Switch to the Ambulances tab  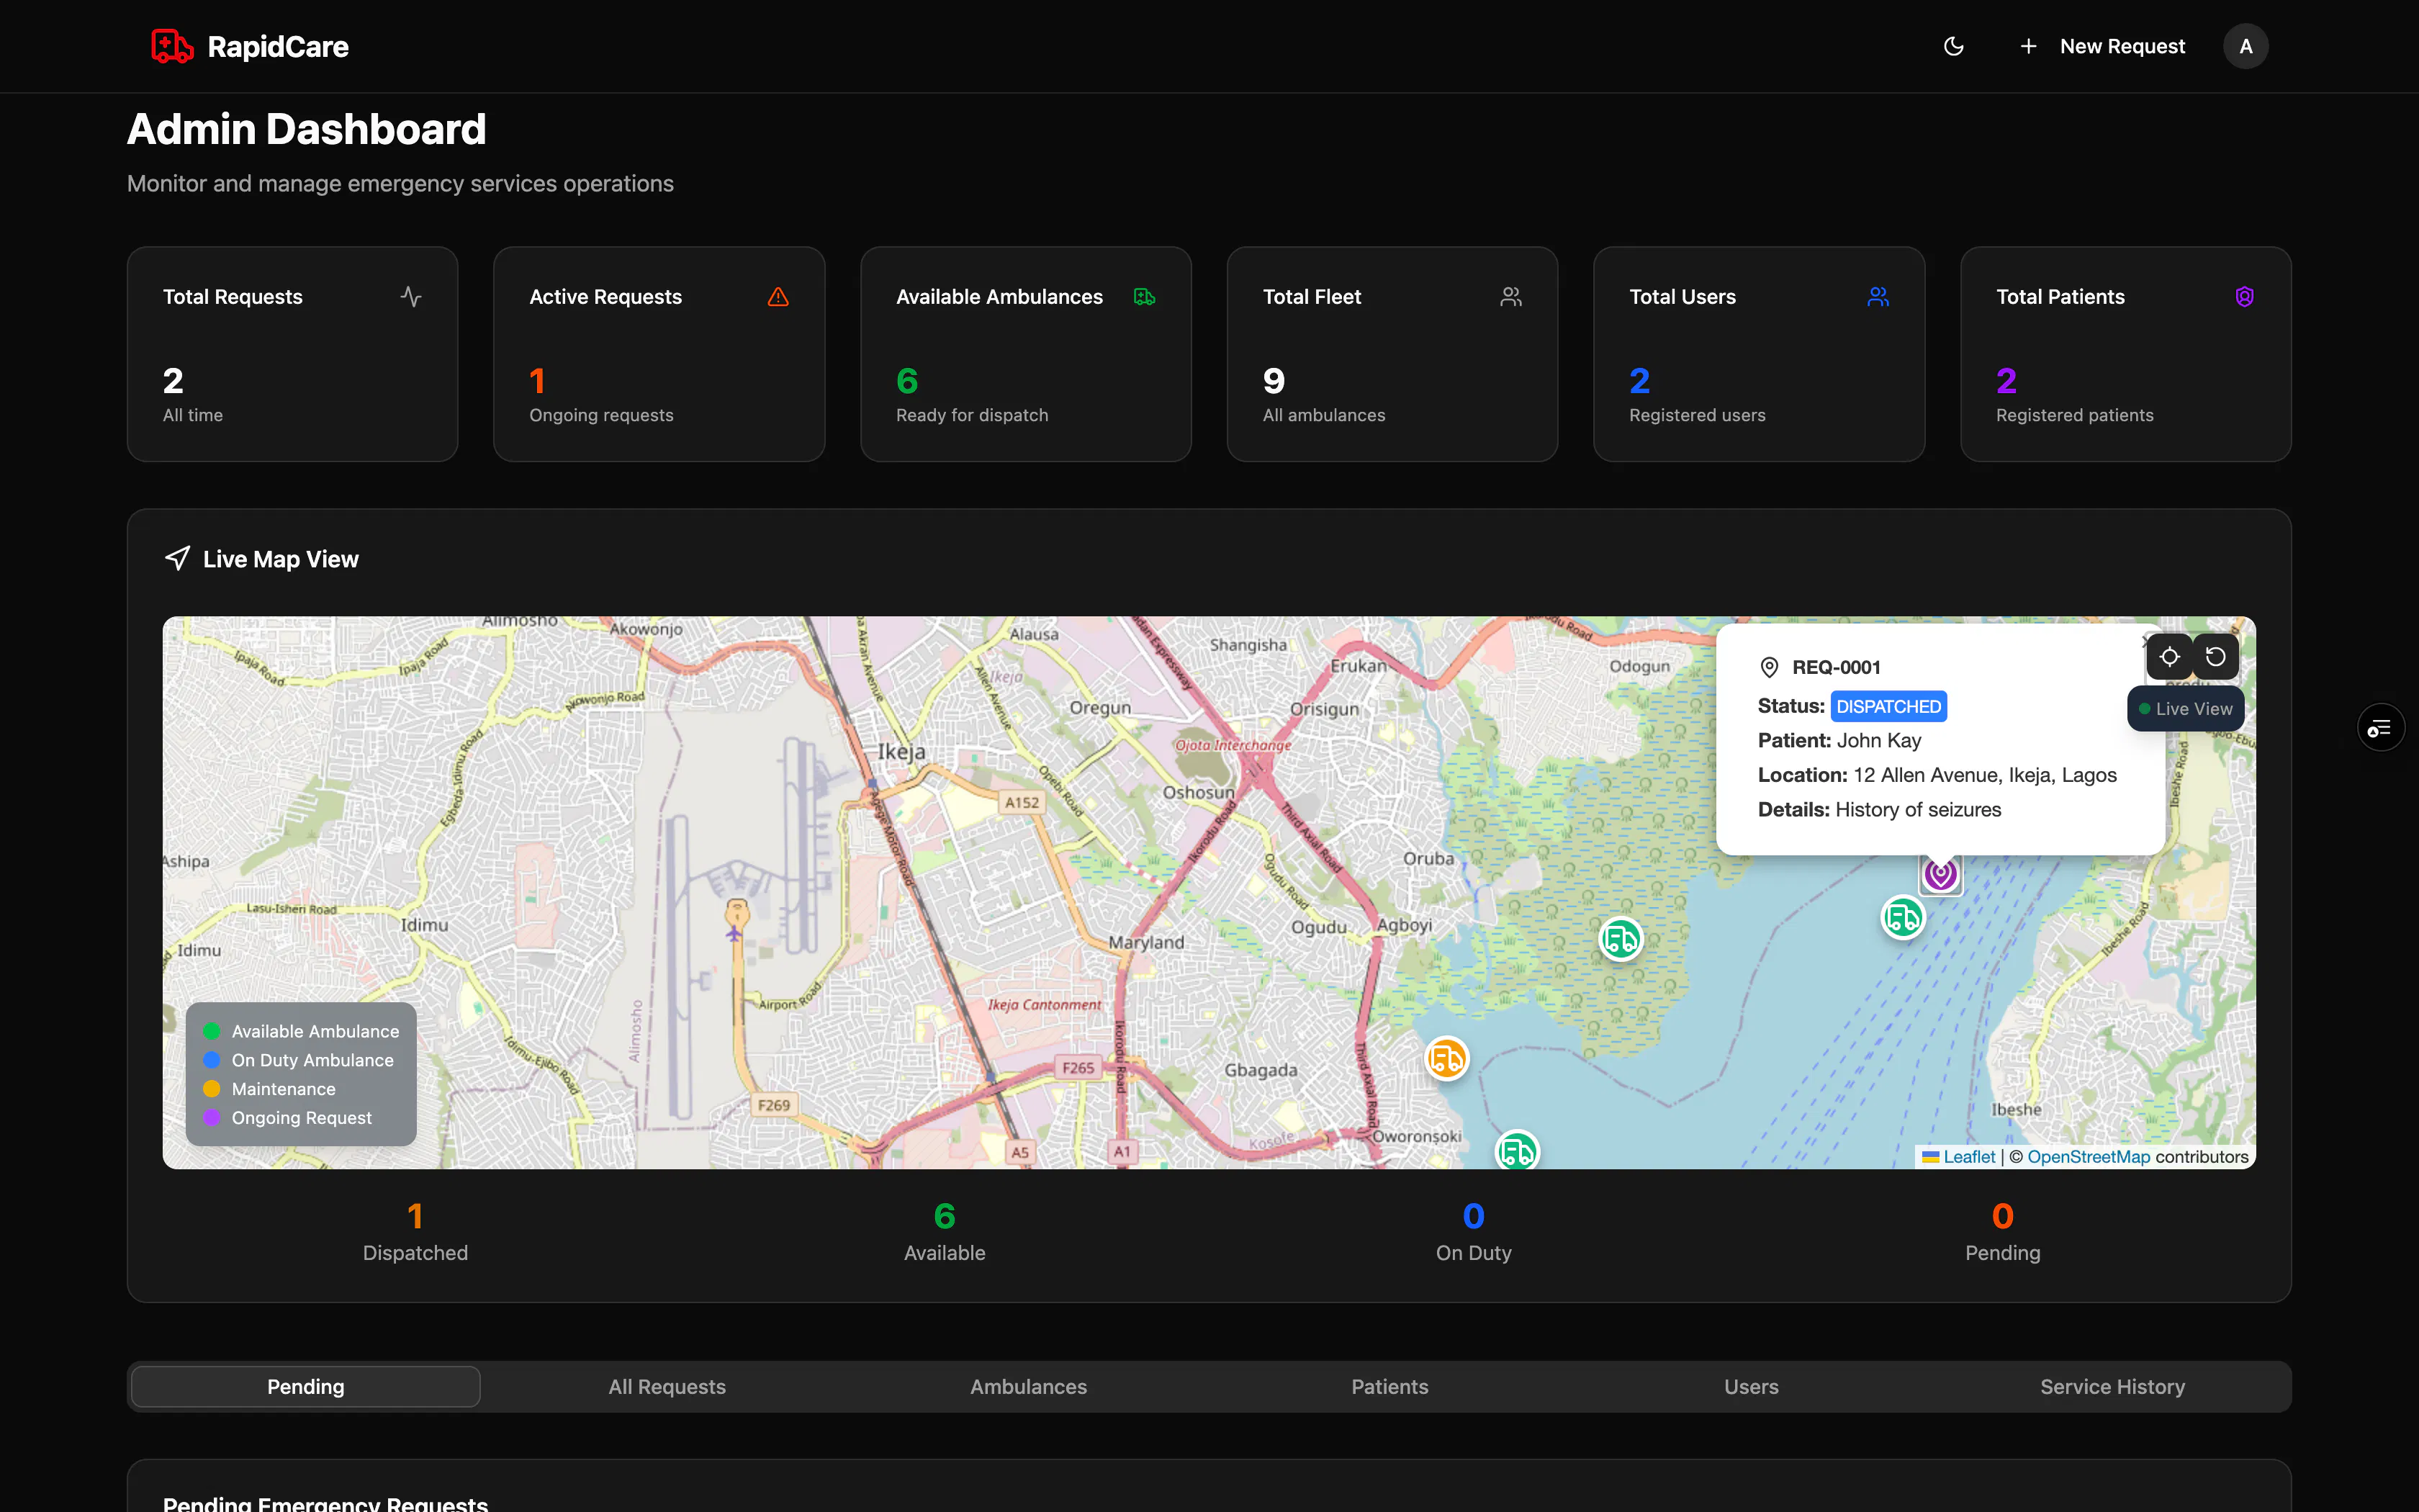click(x=1027, y=1386)
